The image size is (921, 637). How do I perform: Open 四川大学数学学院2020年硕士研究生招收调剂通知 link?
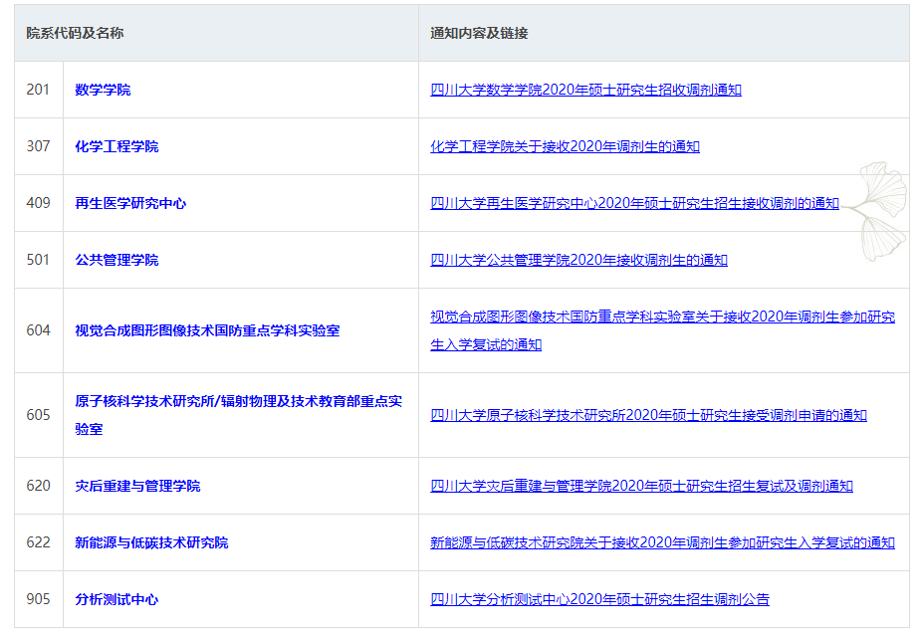point(585,90)
